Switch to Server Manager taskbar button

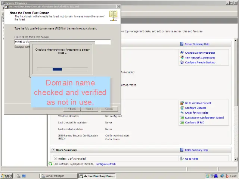pos(59,176)
